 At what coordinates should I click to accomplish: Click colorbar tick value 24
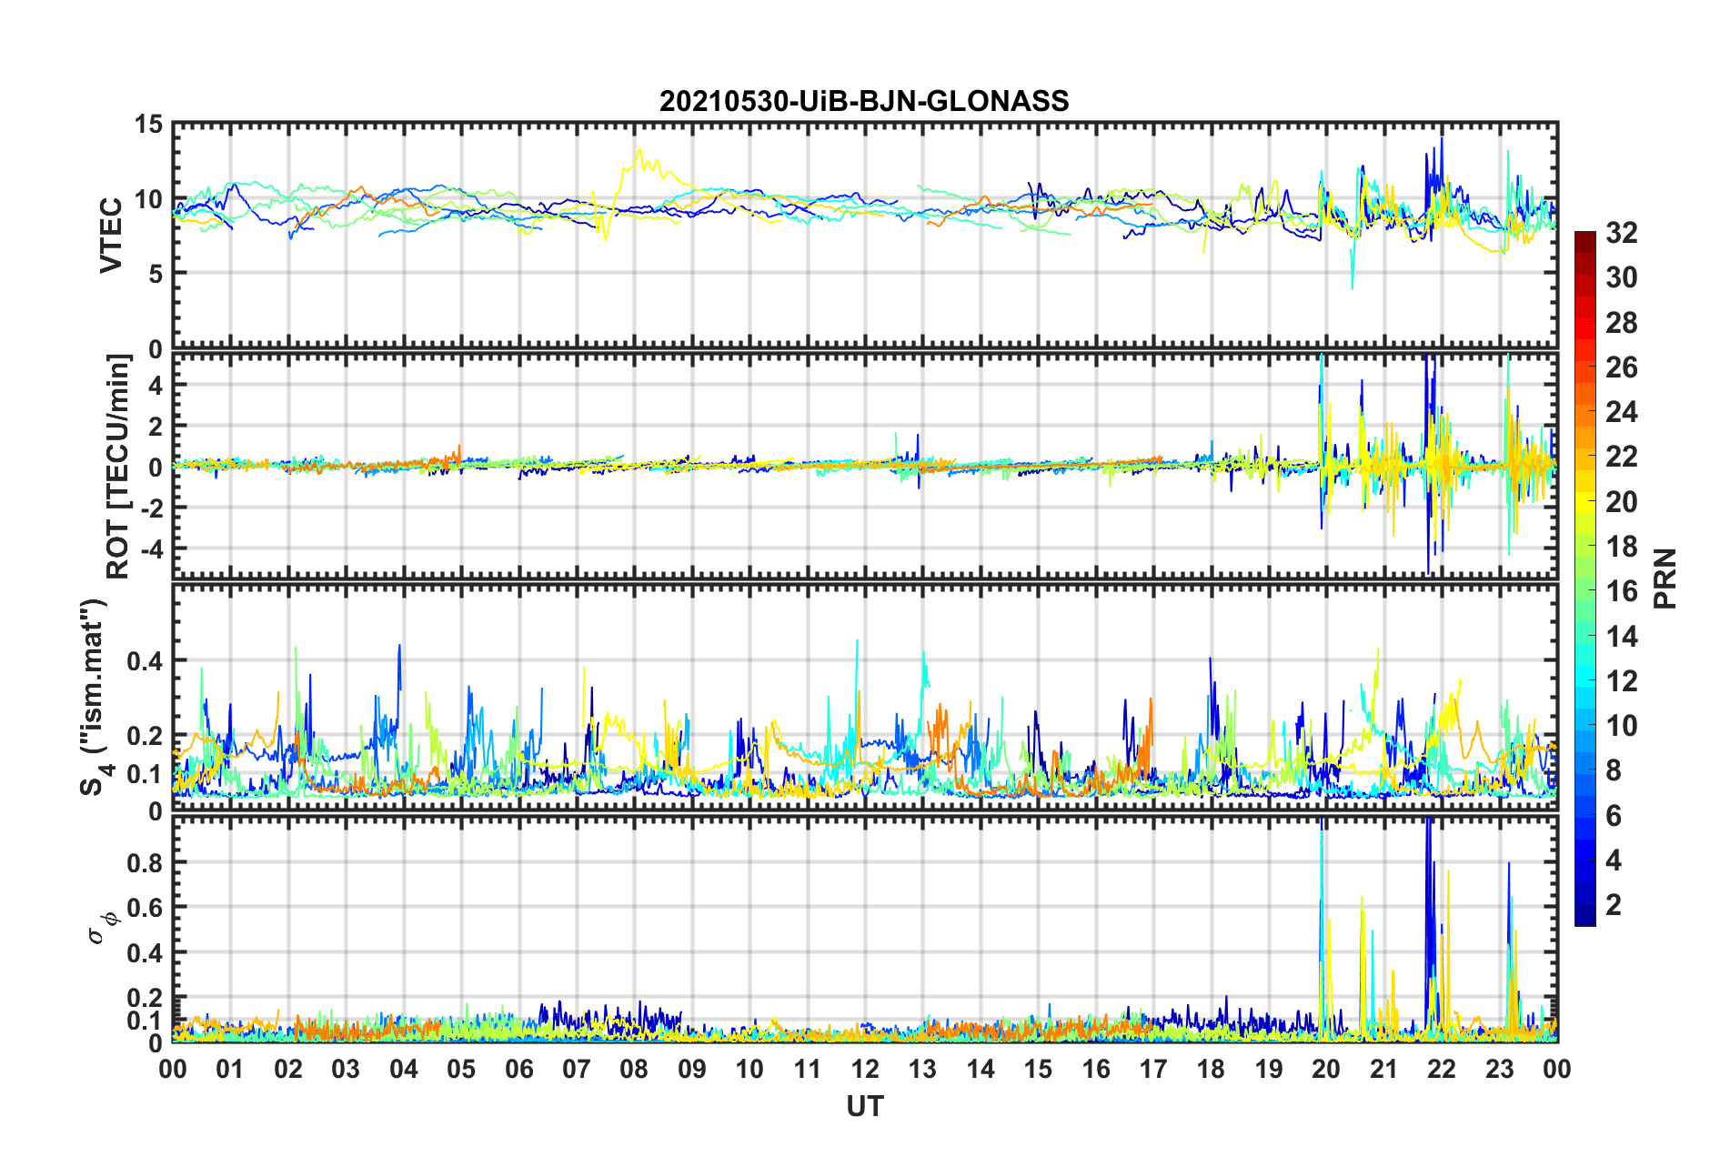[x=1621, y=412]
